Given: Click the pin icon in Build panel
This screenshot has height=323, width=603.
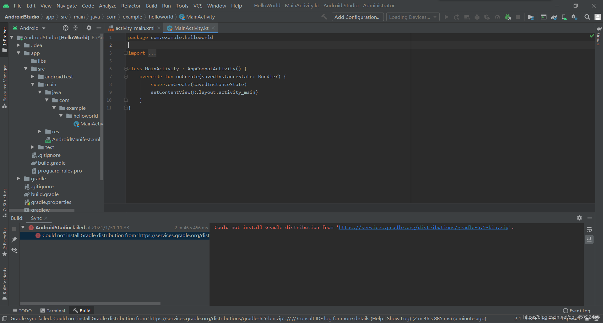Looking at the screenshot, I should point(14,240).
